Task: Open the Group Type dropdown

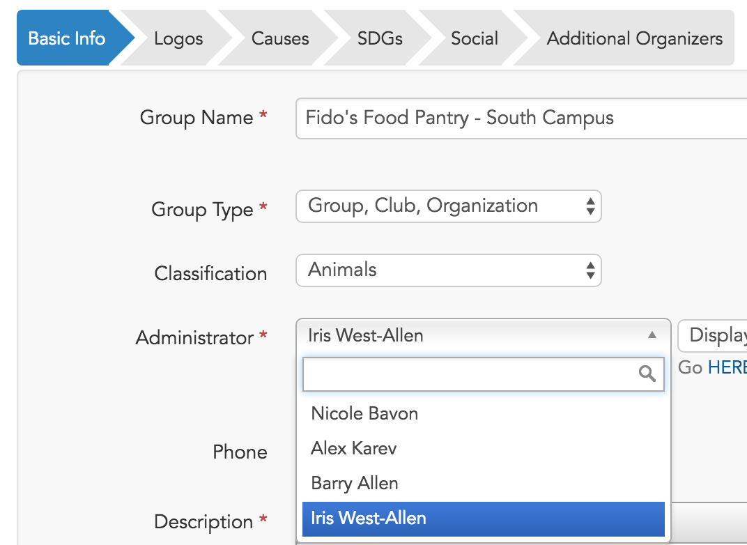Action: click(448, 206)
